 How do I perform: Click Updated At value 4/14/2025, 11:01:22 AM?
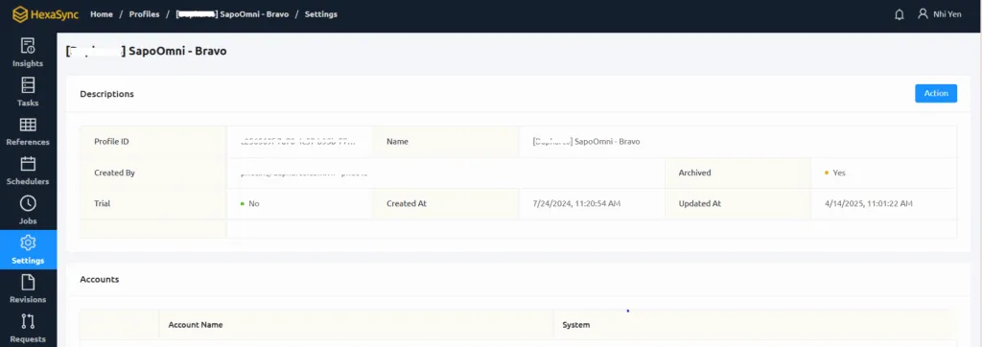(x=869, y=203)
